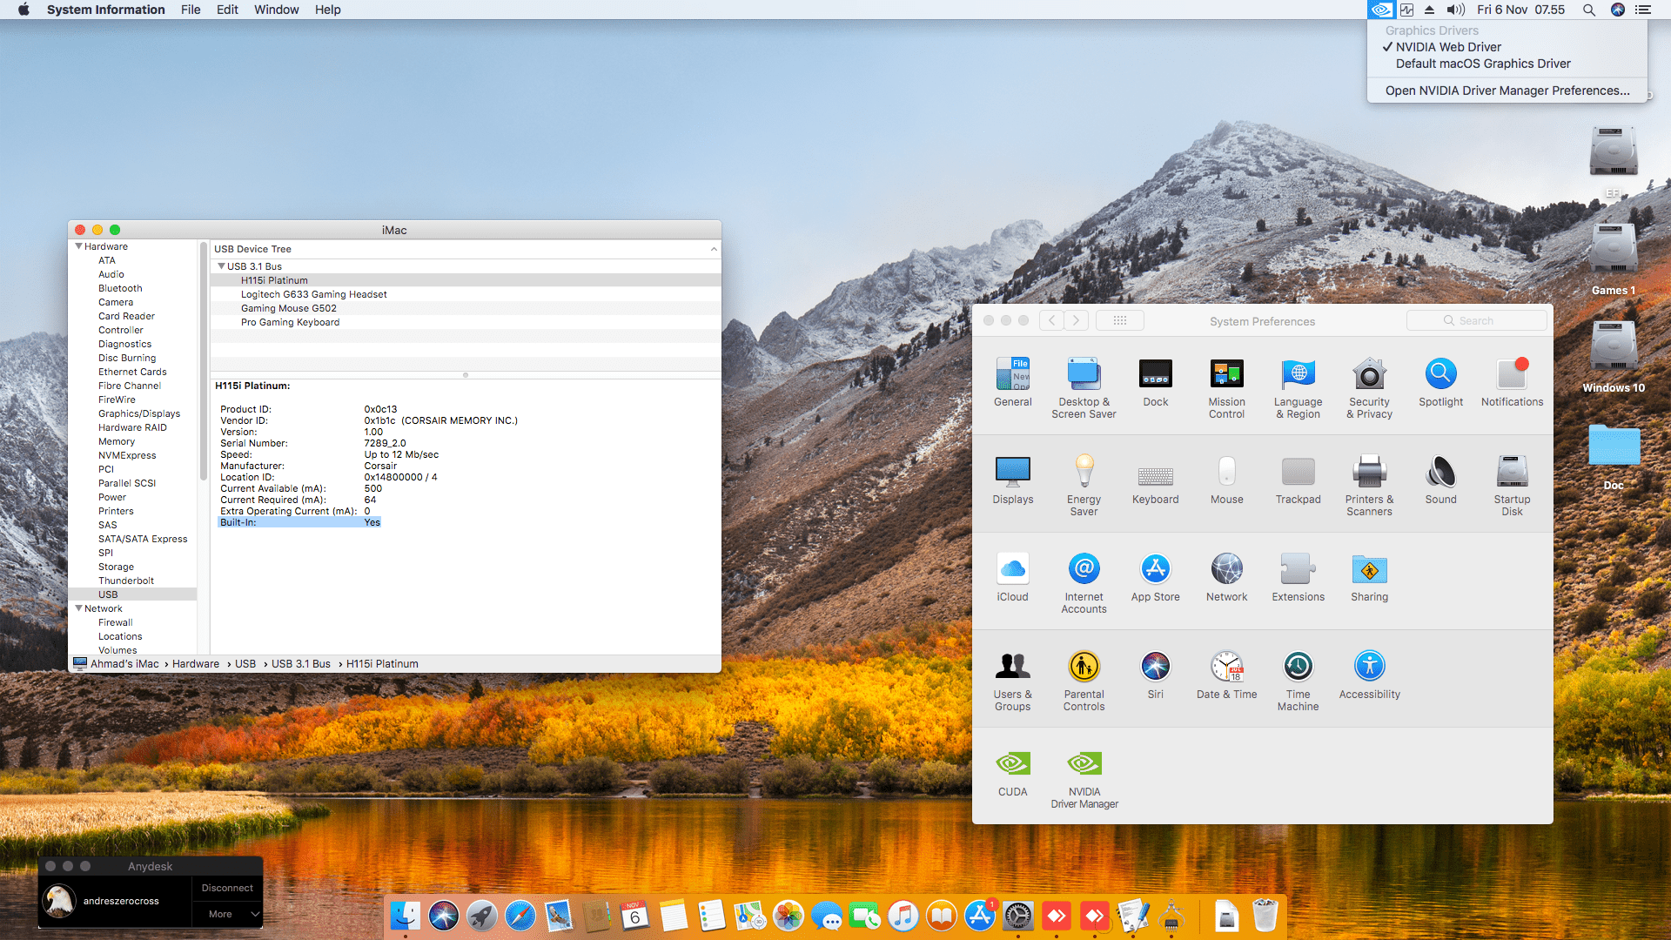Open the Sharing preference pane
1671x940 pixels.
pos(1369,571)
